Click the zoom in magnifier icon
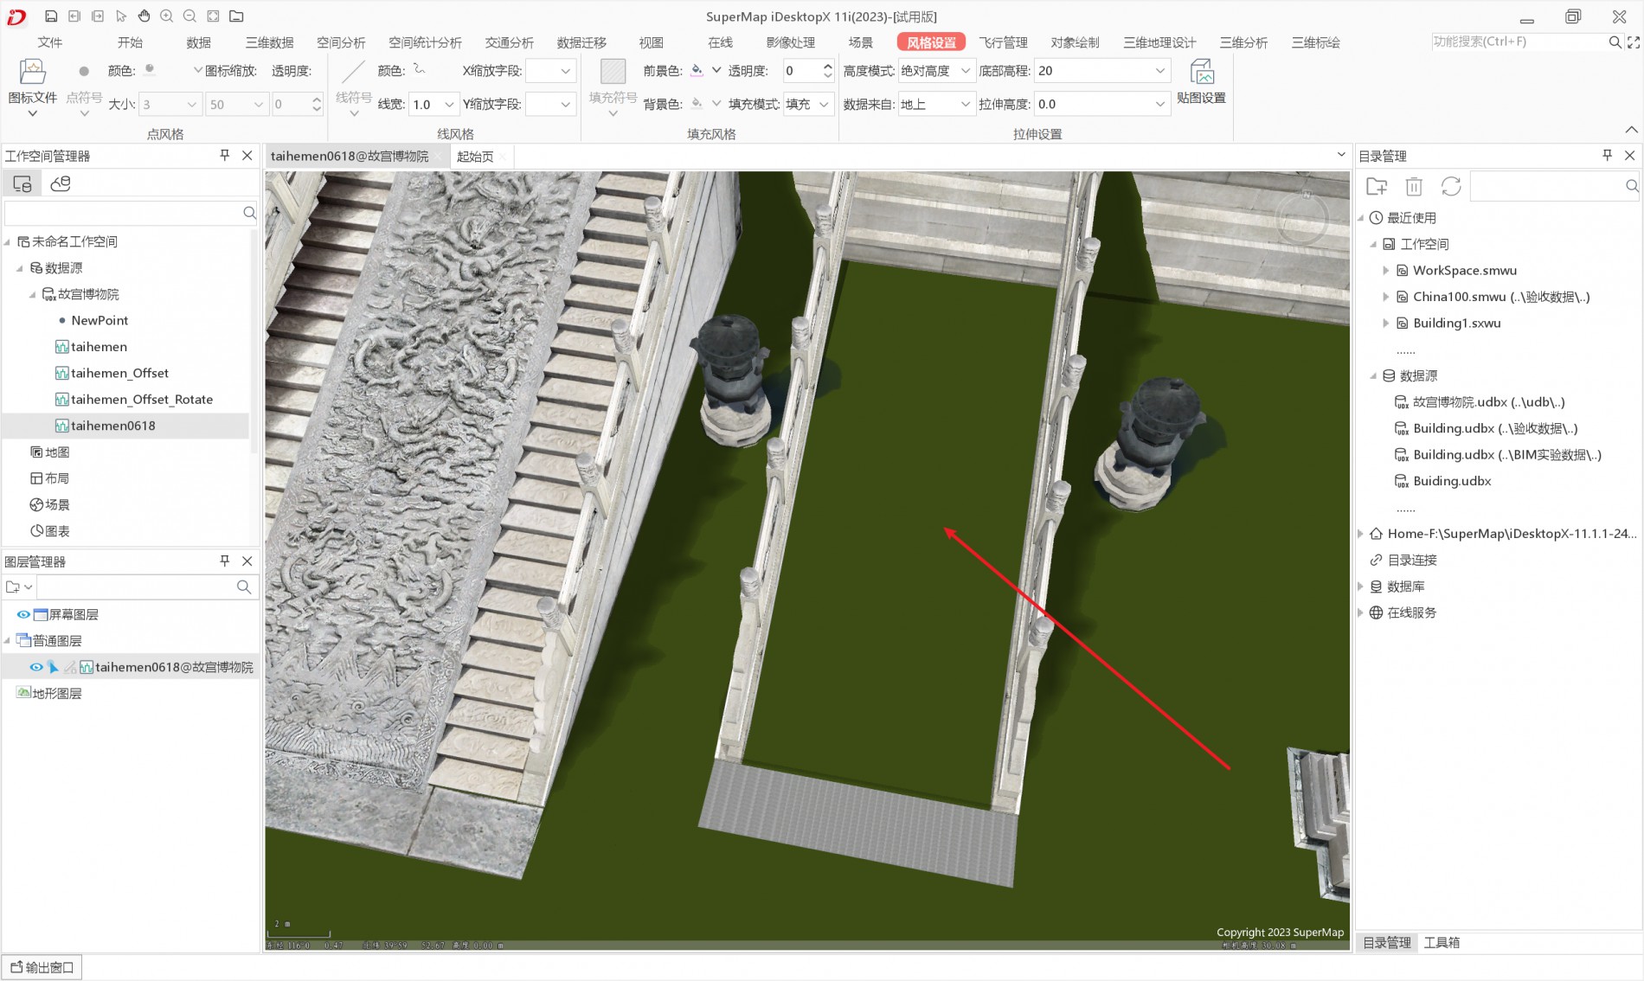 [167, 16]
